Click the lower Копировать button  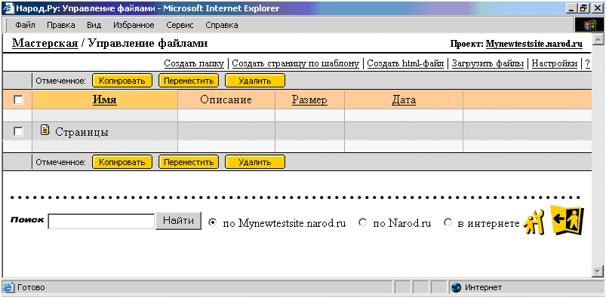tap(122, 162)
